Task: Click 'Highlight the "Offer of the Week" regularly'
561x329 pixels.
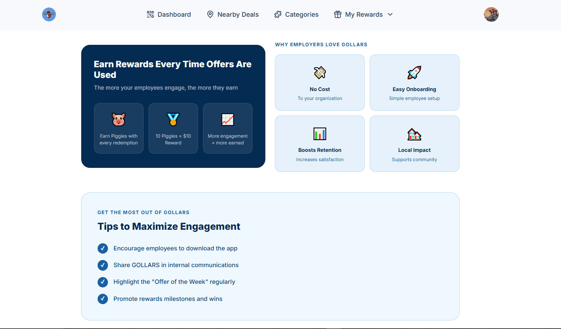Action: point(174,282)
